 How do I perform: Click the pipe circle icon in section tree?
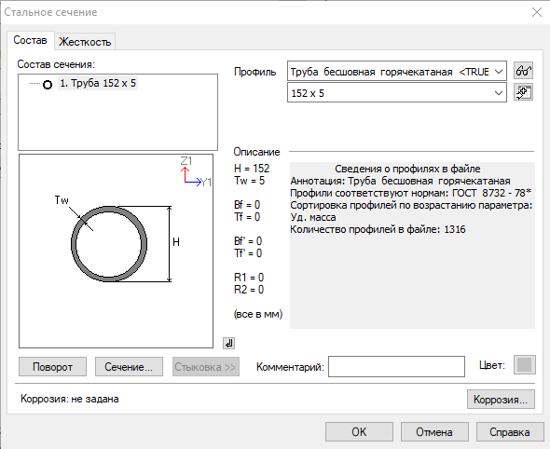pos(48,85)
